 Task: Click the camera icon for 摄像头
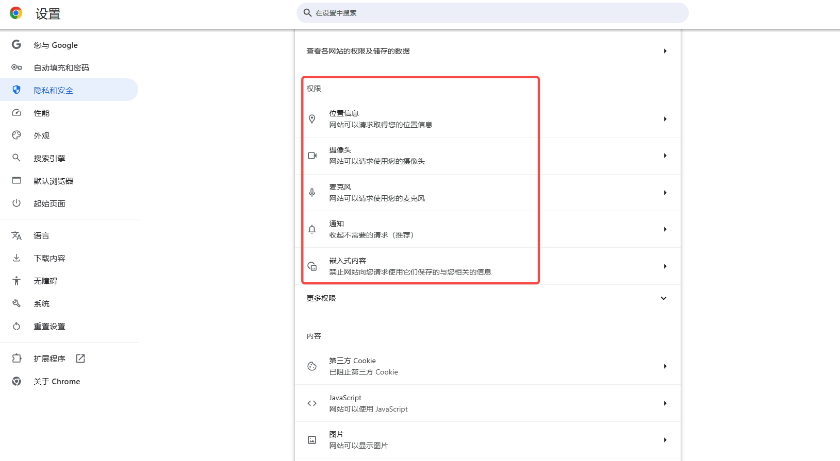(312, 156)
